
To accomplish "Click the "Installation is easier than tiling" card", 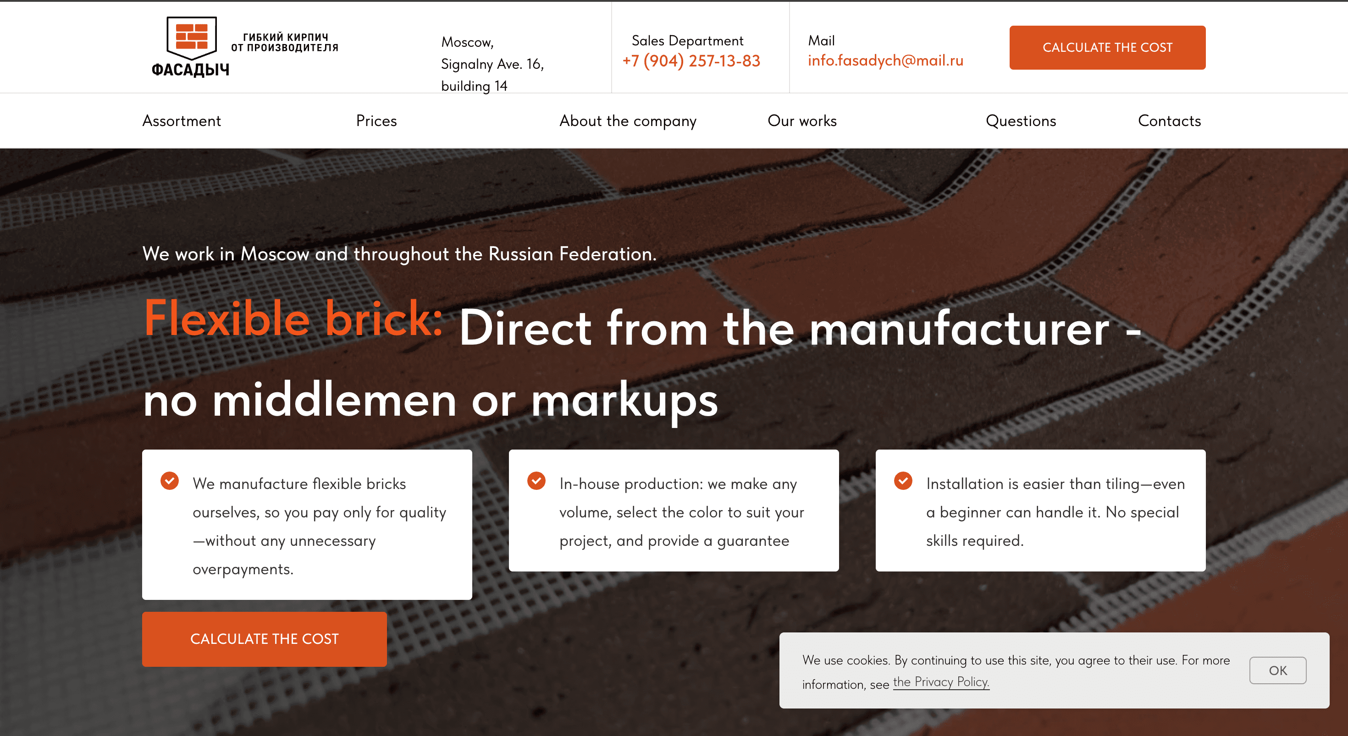I will click(x=1040, y=511).
